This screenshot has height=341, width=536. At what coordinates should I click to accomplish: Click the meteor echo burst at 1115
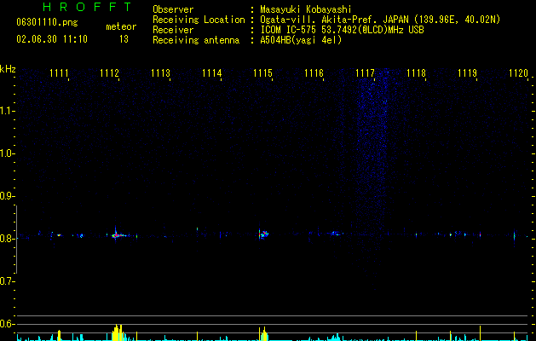pyautogui.click(x=263, y=234)
